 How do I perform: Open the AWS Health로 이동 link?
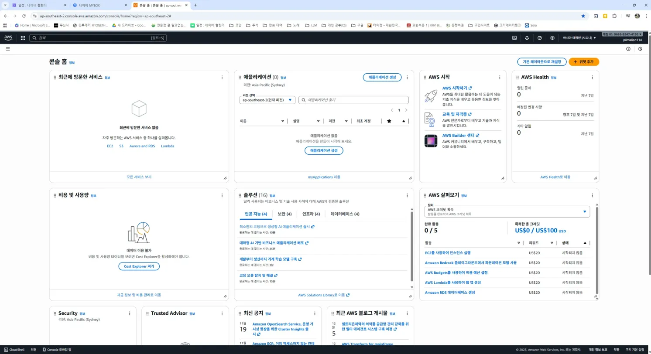click(555, 177)
